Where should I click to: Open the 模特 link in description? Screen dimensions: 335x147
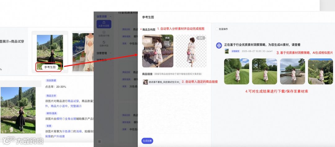[x=59, y=119]
